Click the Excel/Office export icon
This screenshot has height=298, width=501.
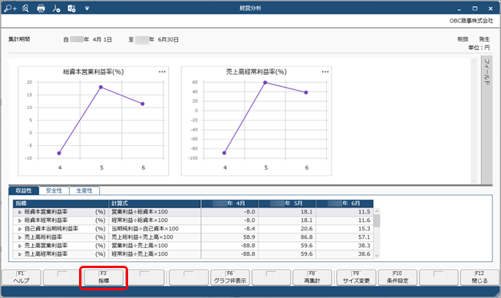tap(71, 8)
